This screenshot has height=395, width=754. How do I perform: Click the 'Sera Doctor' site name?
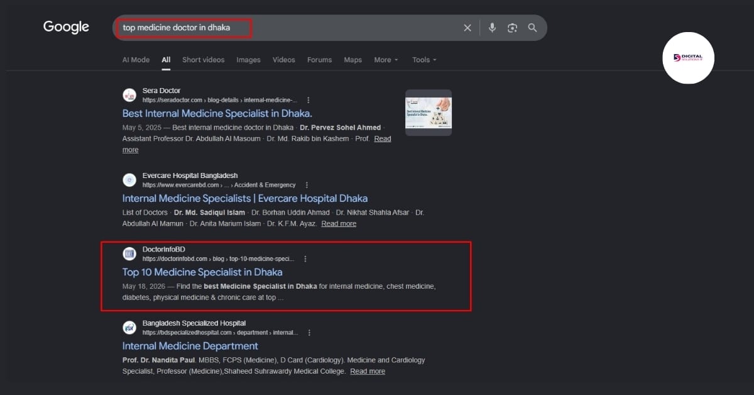tap(161, 91)
